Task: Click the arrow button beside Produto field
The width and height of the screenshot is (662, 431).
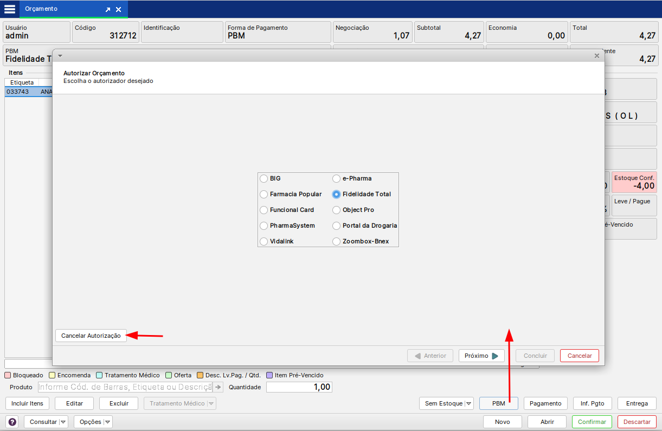Action: [x=218, y=387]
